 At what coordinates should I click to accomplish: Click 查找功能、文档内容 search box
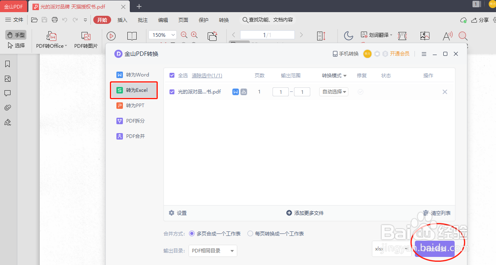coord(268,20)
